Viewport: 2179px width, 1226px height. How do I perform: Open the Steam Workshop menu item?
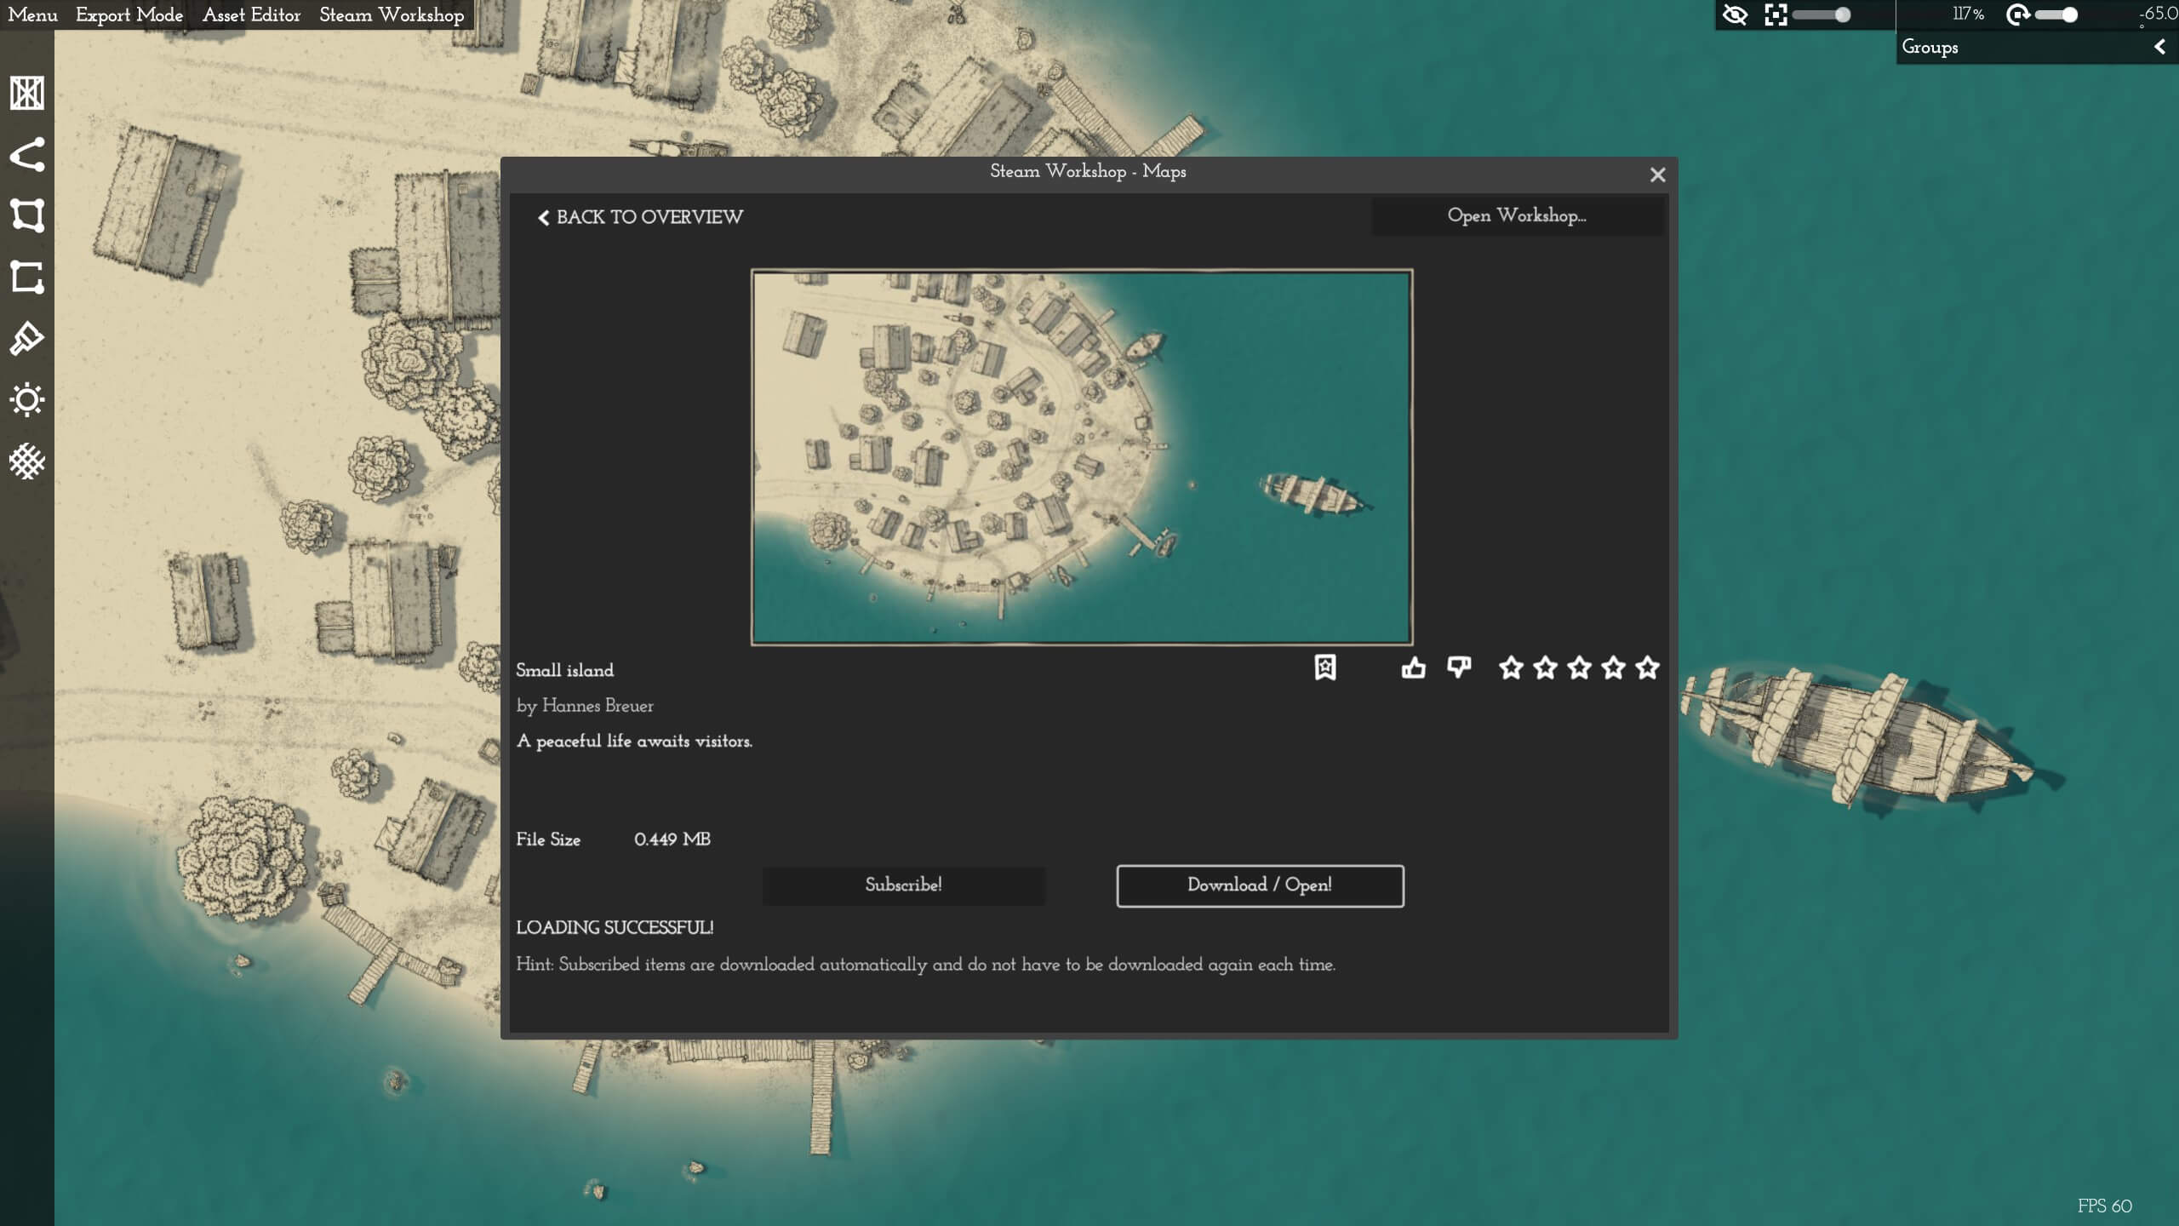(392, 14)
